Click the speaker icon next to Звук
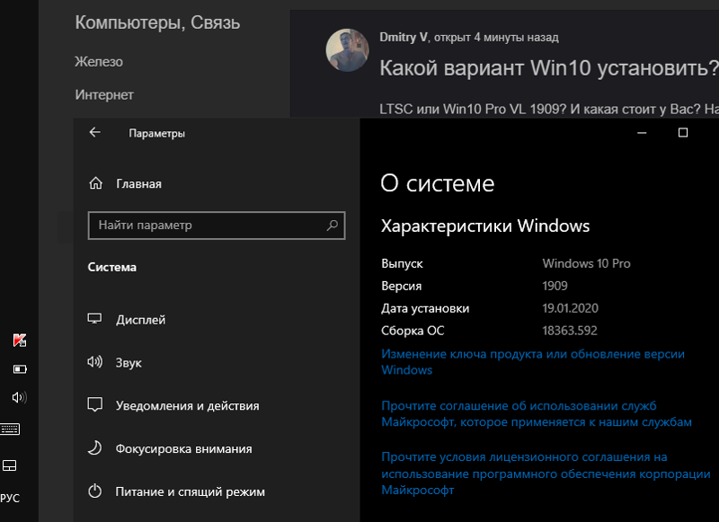 (95, 362)
